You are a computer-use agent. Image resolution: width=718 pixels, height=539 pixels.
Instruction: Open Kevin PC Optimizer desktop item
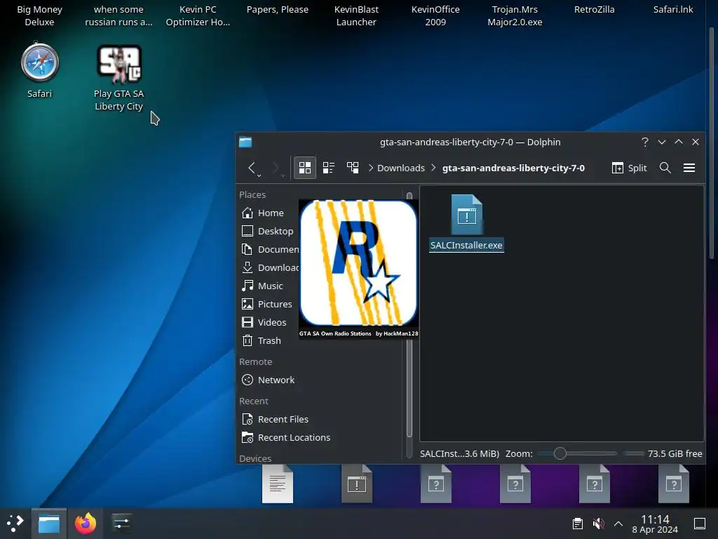198,15
